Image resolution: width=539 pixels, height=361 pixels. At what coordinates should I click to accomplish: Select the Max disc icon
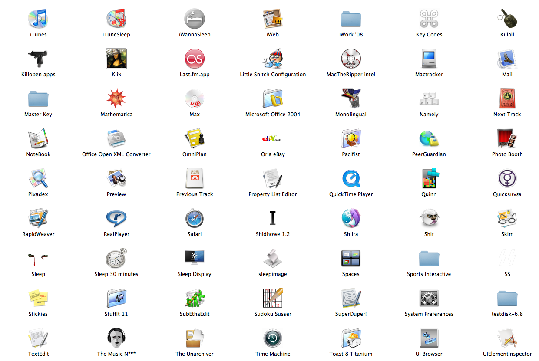[x=195, y=98]
